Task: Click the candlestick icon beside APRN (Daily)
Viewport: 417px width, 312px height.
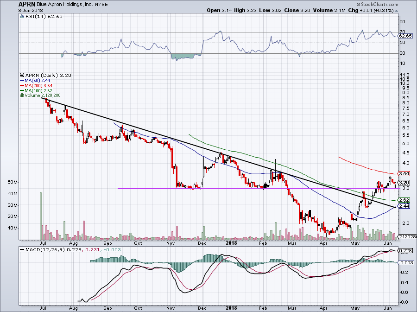Action: 22,75
